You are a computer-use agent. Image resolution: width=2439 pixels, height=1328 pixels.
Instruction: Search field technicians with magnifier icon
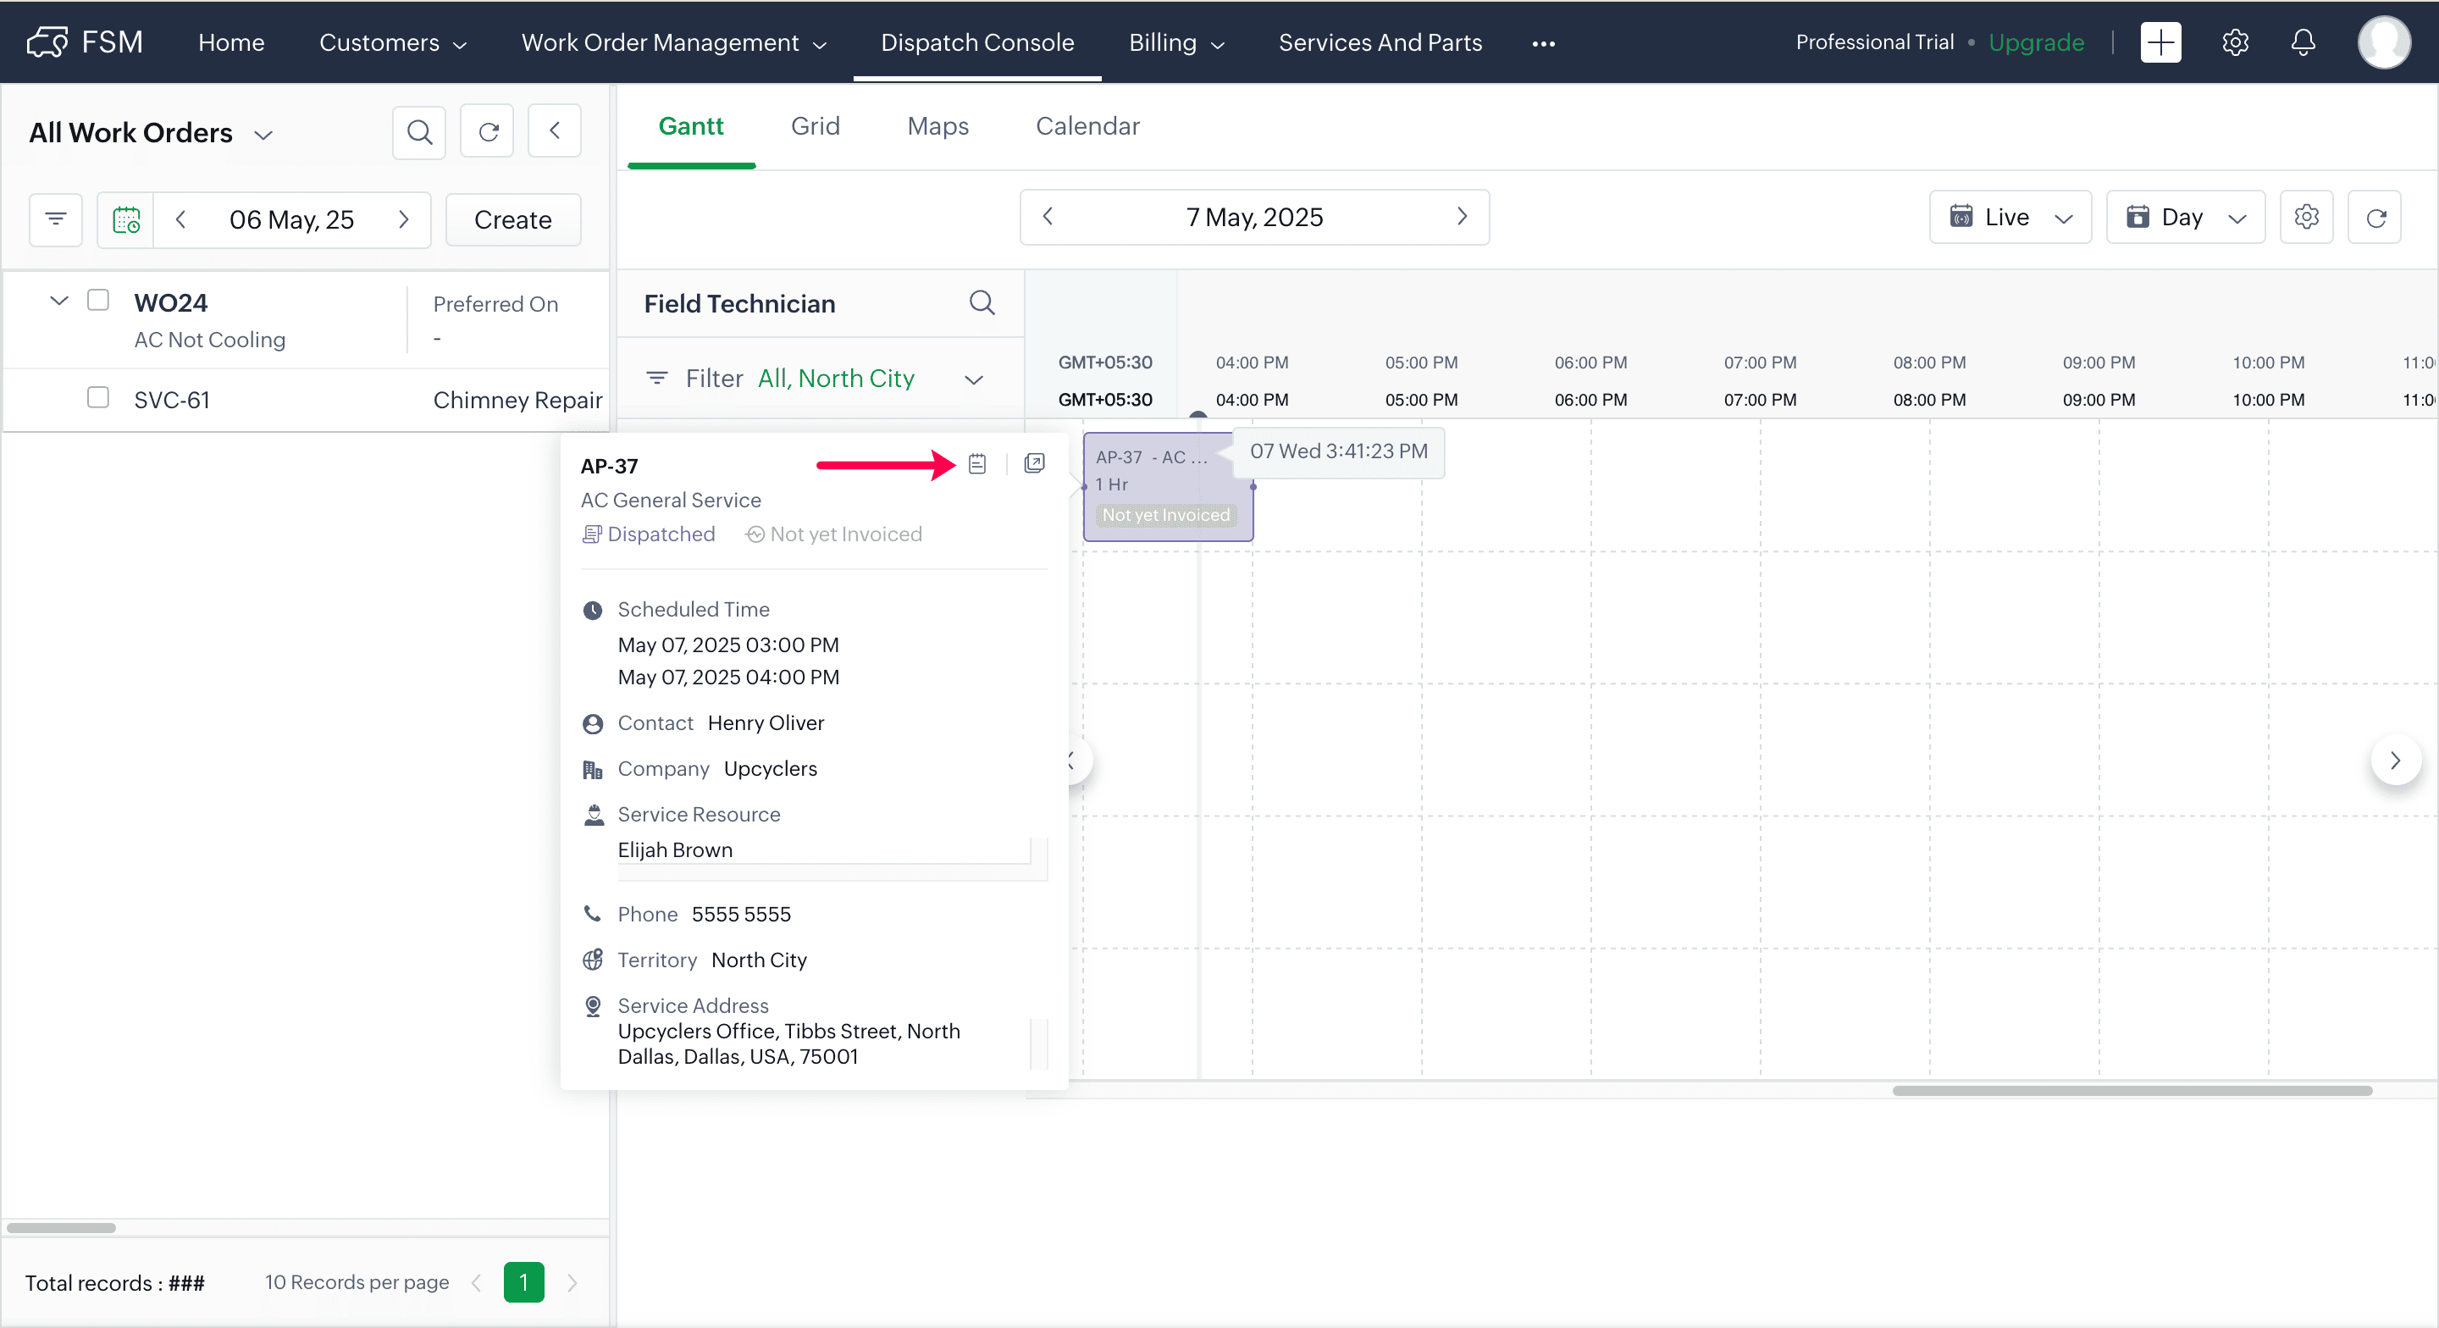(982, 303)
